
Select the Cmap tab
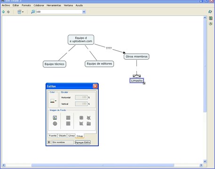80,136
